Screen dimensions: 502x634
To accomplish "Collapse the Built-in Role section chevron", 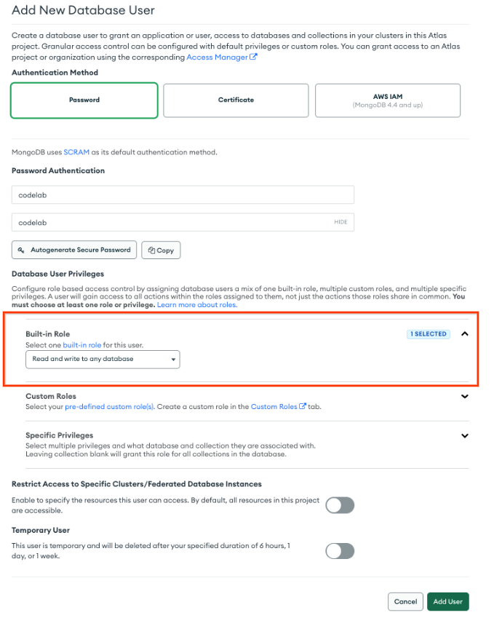I will (465, 334).
